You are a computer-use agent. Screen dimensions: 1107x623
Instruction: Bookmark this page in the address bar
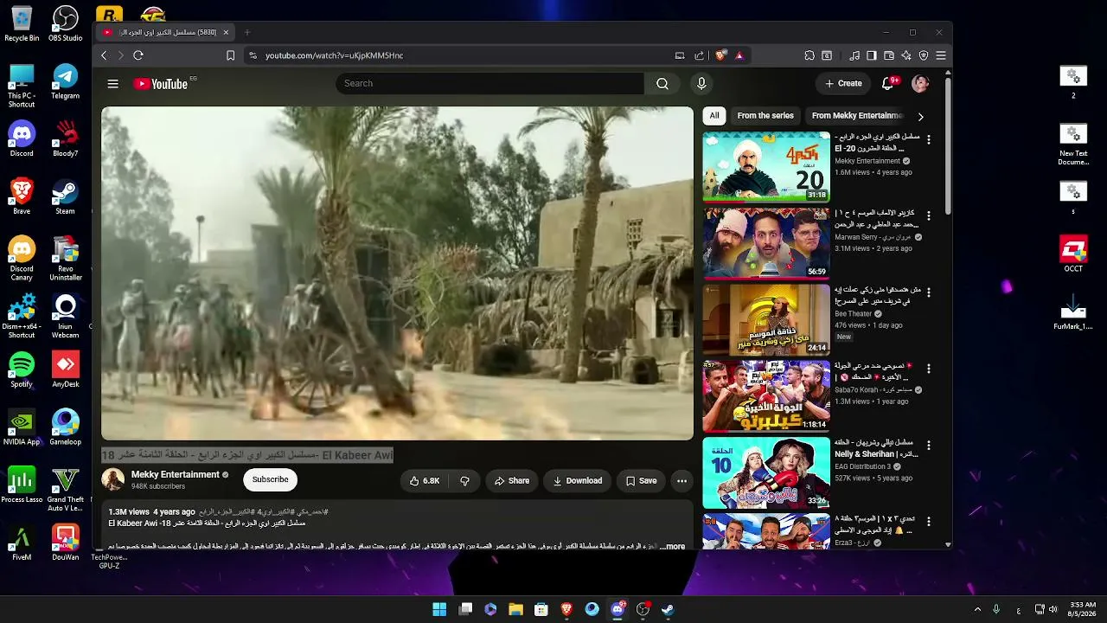[230, 55]
